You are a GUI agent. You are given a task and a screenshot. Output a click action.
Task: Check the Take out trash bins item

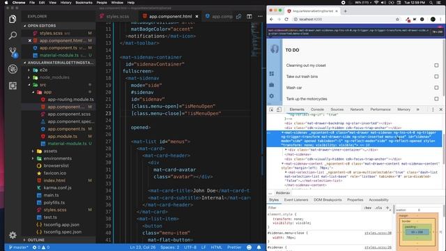pyautogui.click(x=436, y=76)
